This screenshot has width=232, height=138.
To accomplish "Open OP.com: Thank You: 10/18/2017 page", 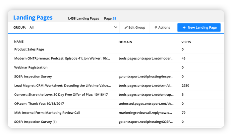I will coord(39,104).
